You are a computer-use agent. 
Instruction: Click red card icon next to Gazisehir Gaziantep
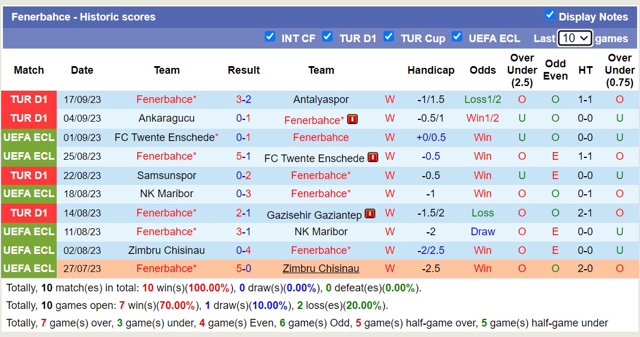tap(369, 214)
